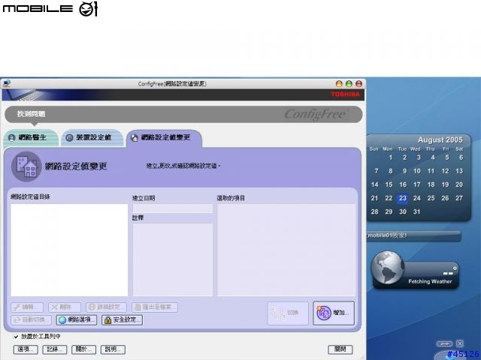Click the green maximize window button
This screenshot has height=360, width=481.
click(349, 84)
